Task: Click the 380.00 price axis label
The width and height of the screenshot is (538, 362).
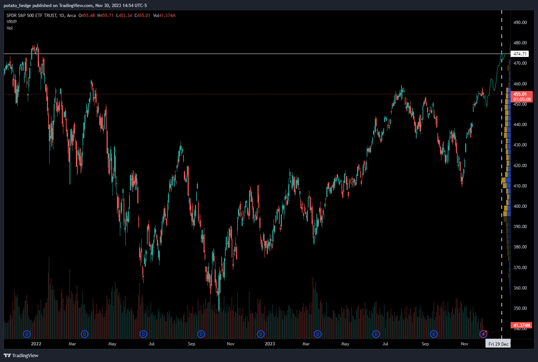Action: (520, 247)
